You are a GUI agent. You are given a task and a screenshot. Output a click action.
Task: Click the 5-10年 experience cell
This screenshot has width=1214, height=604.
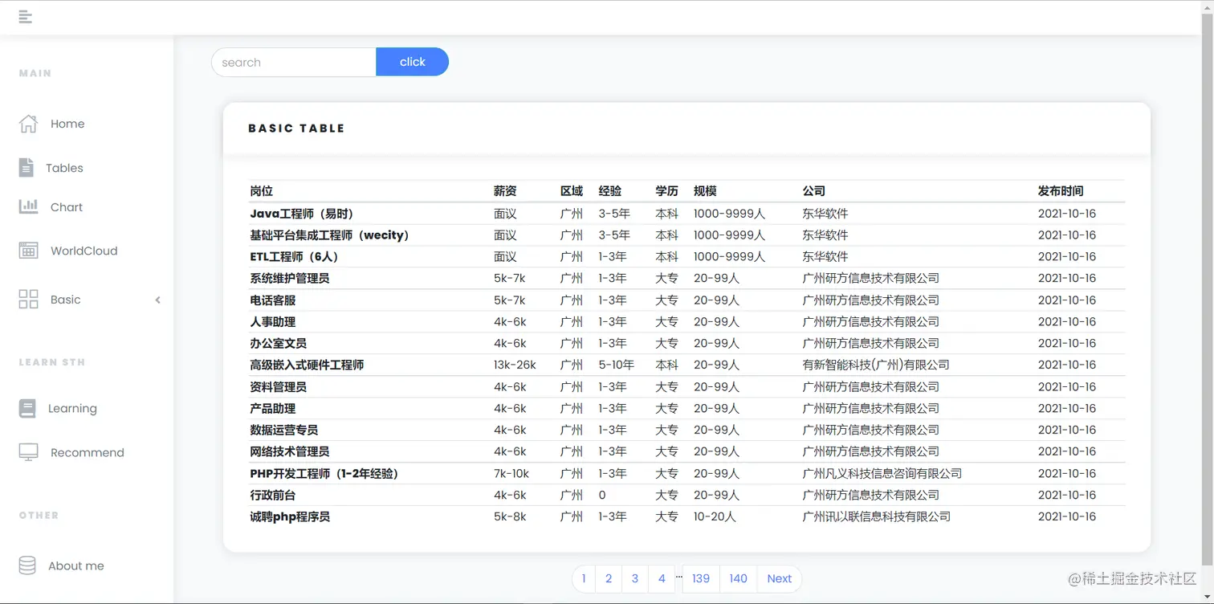tap(617, 365)
